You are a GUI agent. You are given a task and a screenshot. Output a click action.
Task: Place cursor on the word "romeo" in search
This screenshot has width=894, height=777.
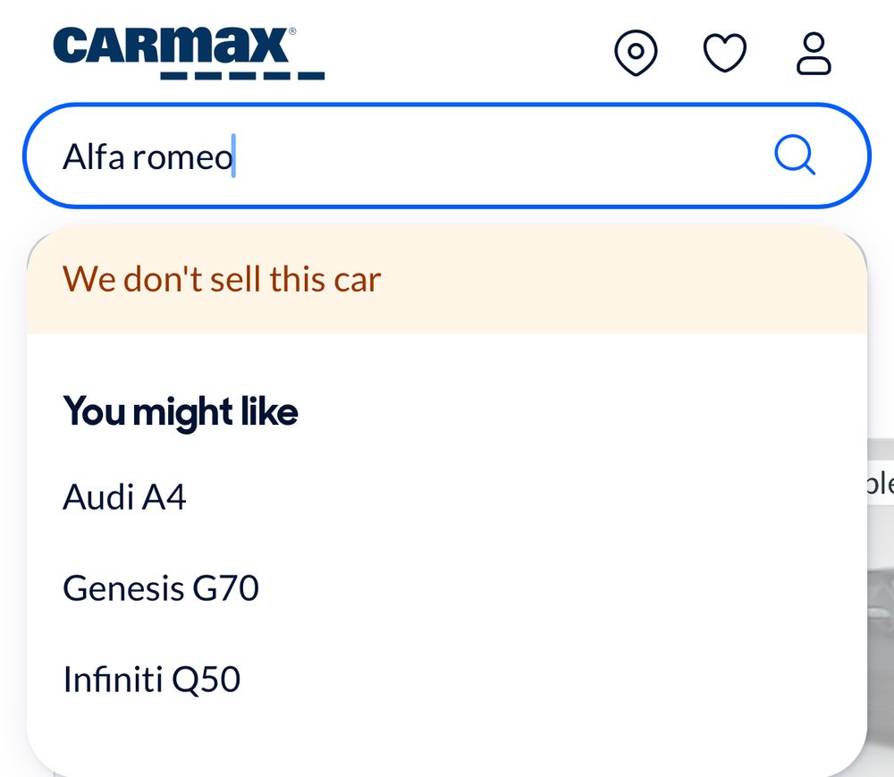coord(182,157)
